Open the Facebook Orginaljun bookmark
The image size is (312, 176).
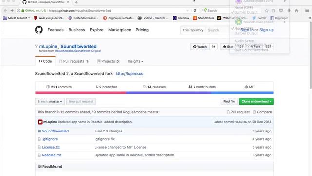279,18
